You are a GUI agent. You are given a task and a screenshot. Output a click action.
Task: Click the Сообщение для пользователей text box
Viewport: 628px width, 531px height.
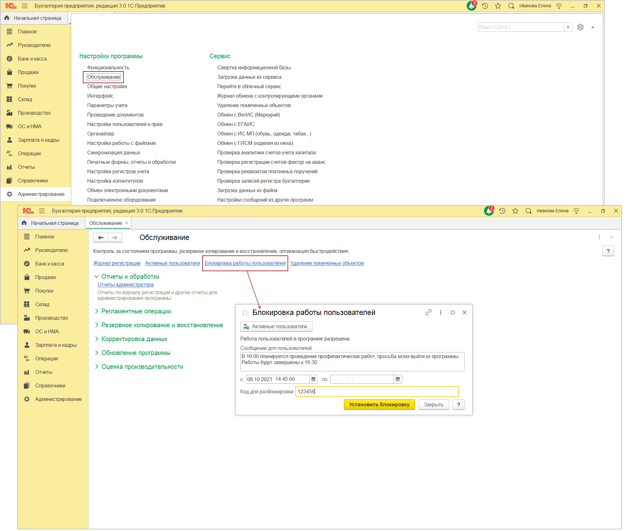click(352, 362)
